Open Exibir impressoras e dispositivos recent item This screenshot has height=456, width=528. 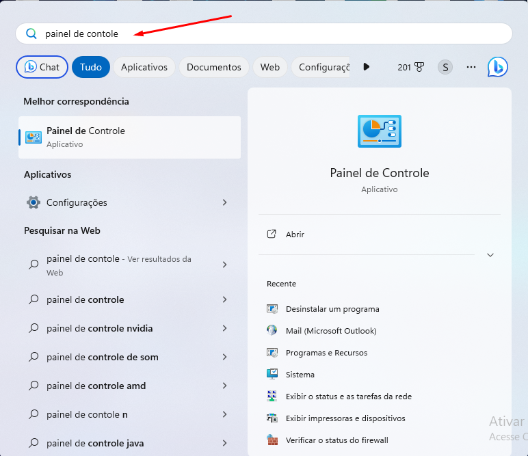345,418
